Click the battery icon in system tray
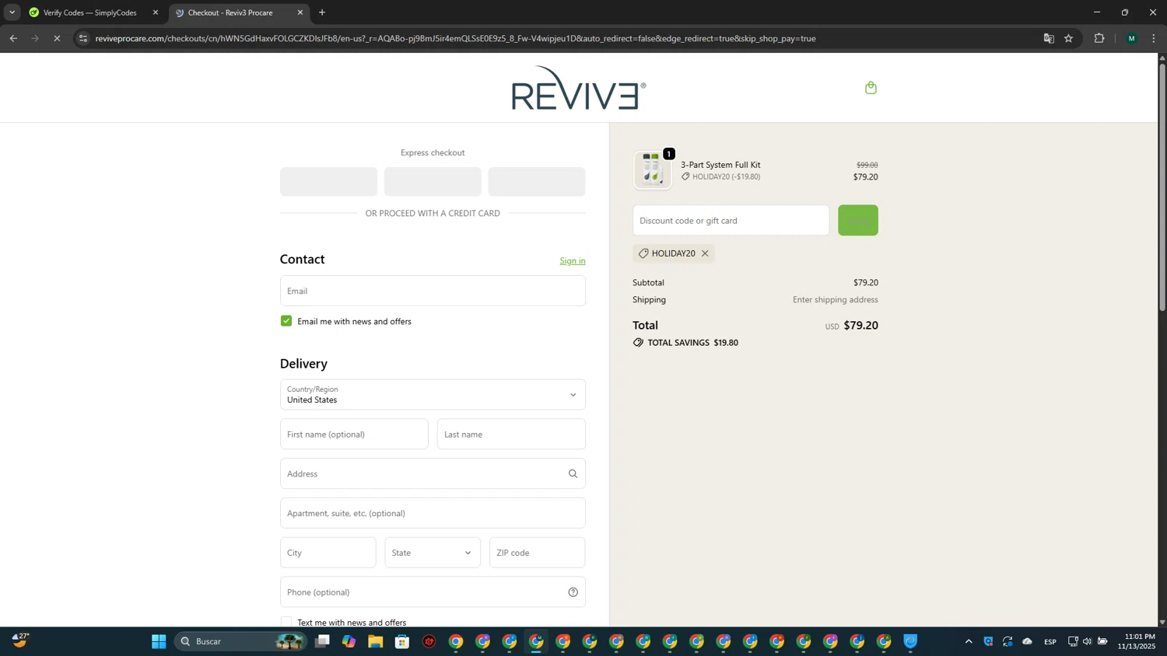Viewport: 1167px width, 656px height. 1102,641
